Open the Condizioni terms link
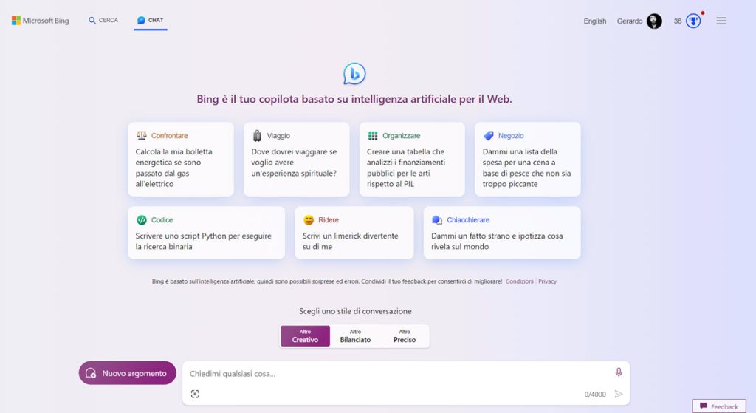Image resolution: width=756 pixels, height=413 pixels. pos(519,281)
